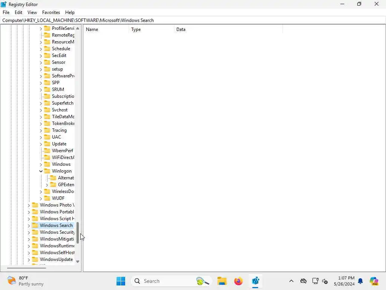Select the Alternat subkey folder icon
Image resolution: width=386 pixels, height=290 pixels.
tap(53, 178)
